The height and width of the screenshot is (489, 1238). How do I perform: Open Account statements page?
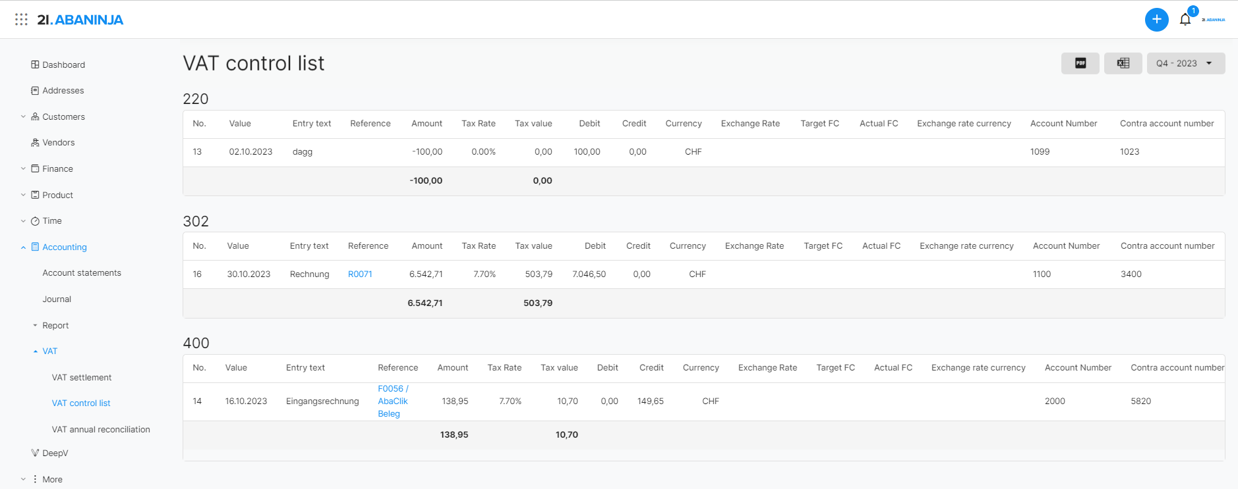(82, 272)
